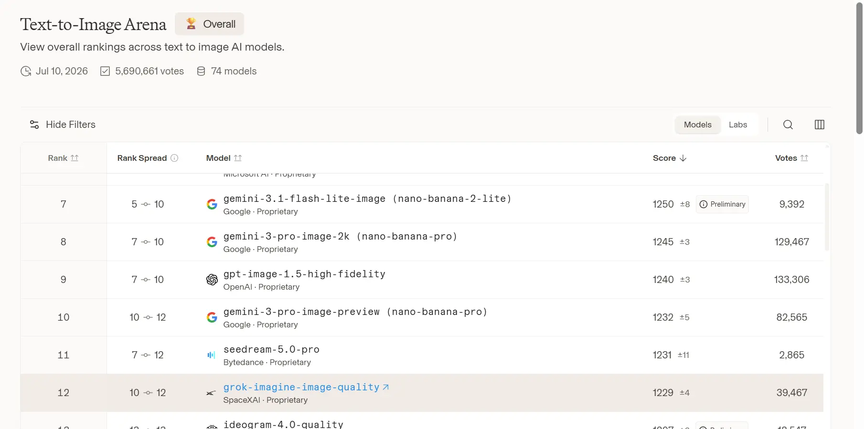864x429 pixels.
Task: Click the score 1229 cell
Action: [x=663, y=393]
